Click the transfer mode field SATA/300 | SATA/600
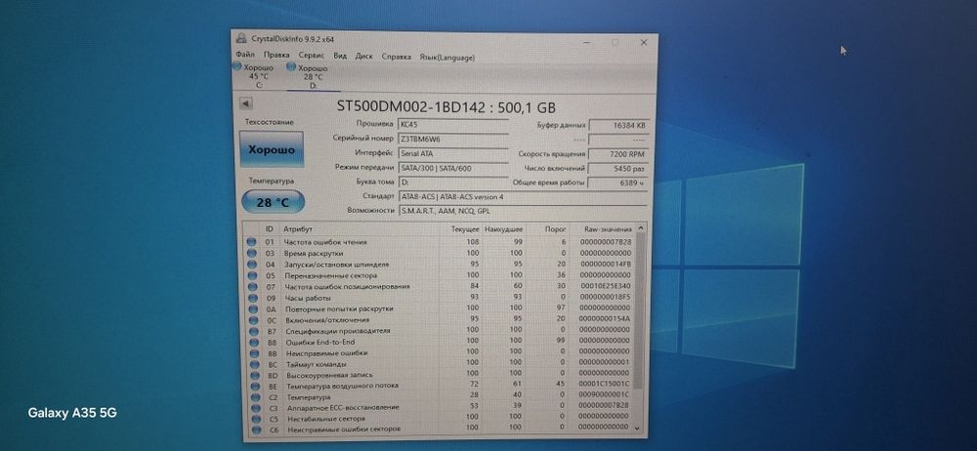Screen dimensions: 977x451 point(453,168)
